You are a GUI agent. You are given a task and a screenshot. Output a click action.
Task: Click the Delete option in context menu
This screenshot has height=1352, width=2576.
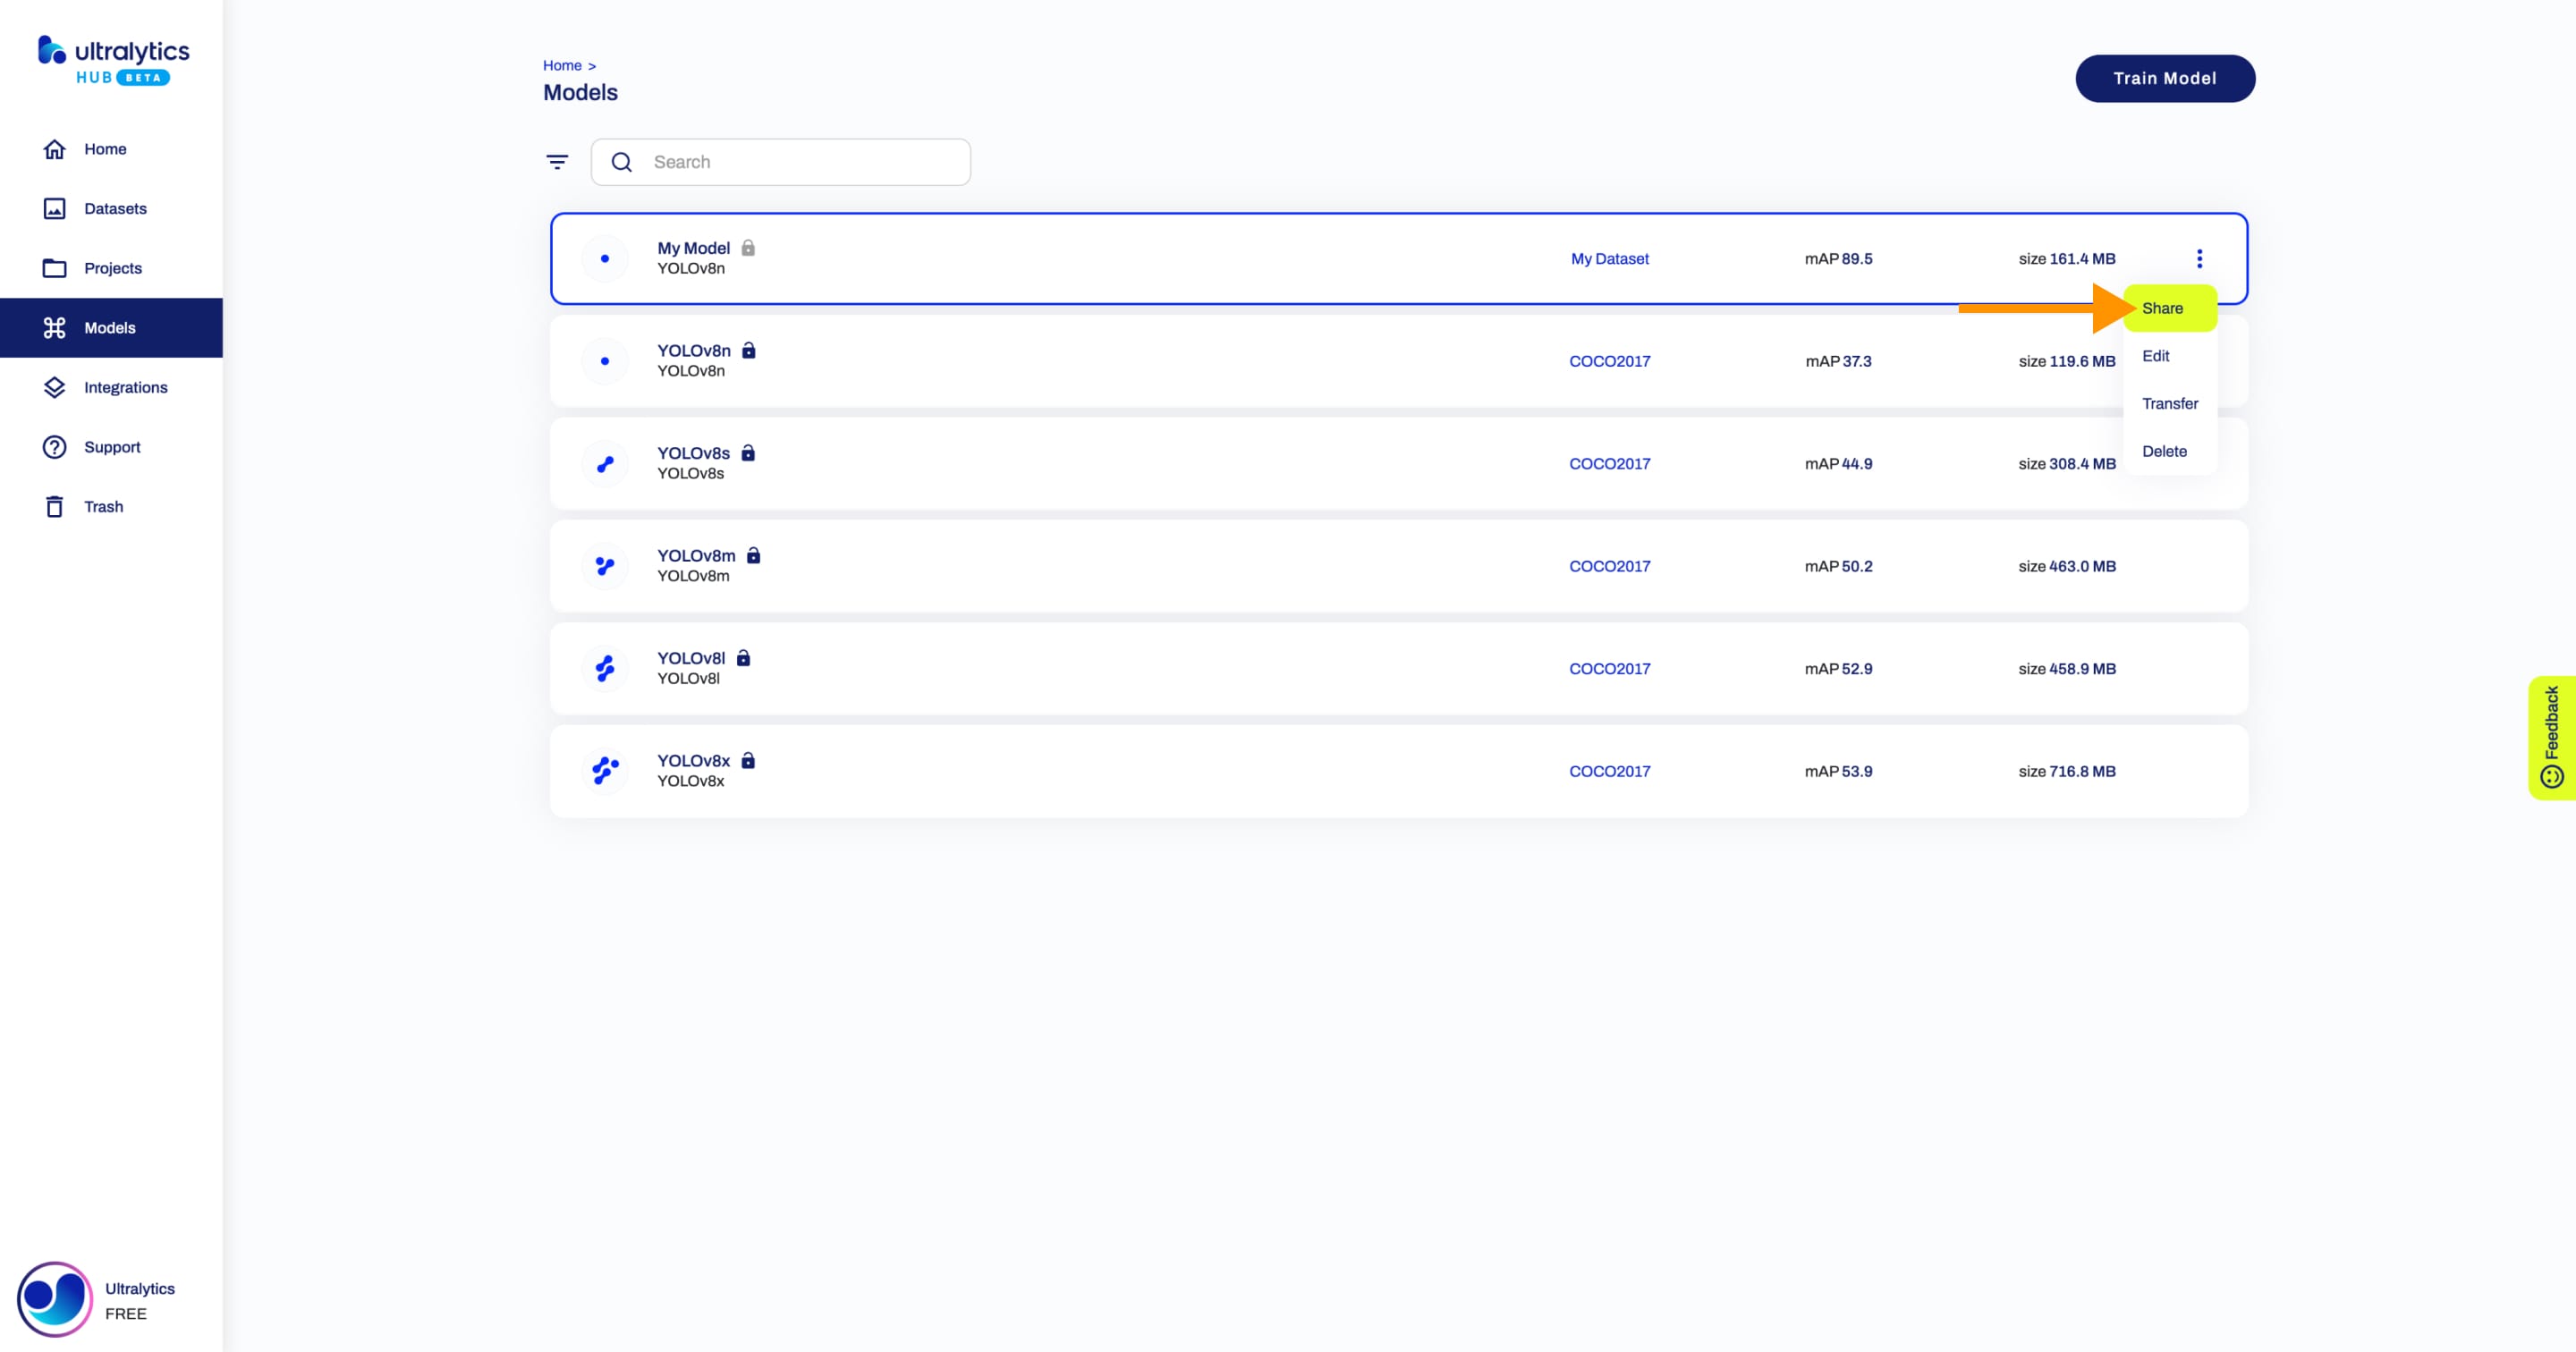(x=2165, y=450)
